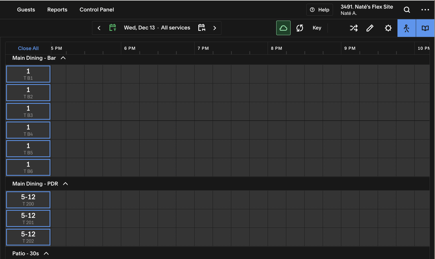
Task: Select table T B2
Action: click(x=28, y=93)
